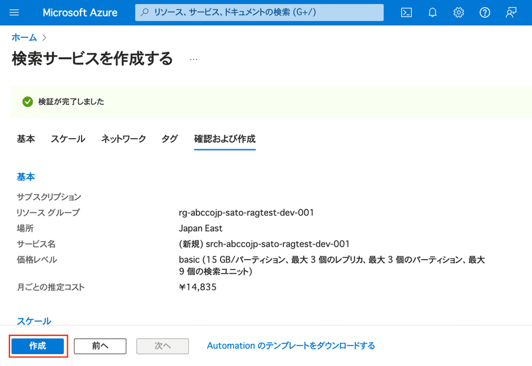Click the 検証が完了しました message
532x366 pixels.
tap(71, 102)
